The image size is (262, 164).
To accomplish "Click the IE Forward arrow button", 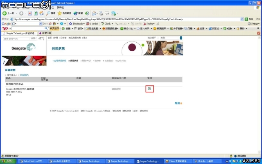I will coord(21,13).
